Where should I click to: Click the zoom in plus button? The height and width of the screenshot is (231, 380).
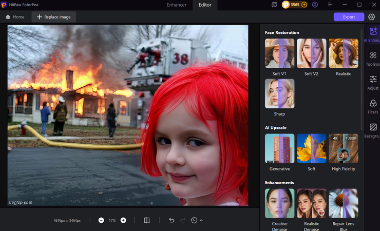pos(123,220)
